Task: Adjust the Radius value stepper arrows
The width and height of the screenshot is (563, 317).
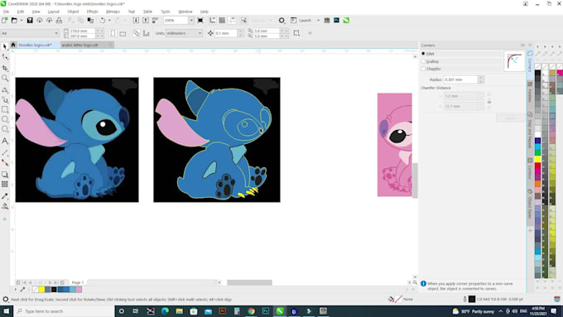Action: (481, 79)
